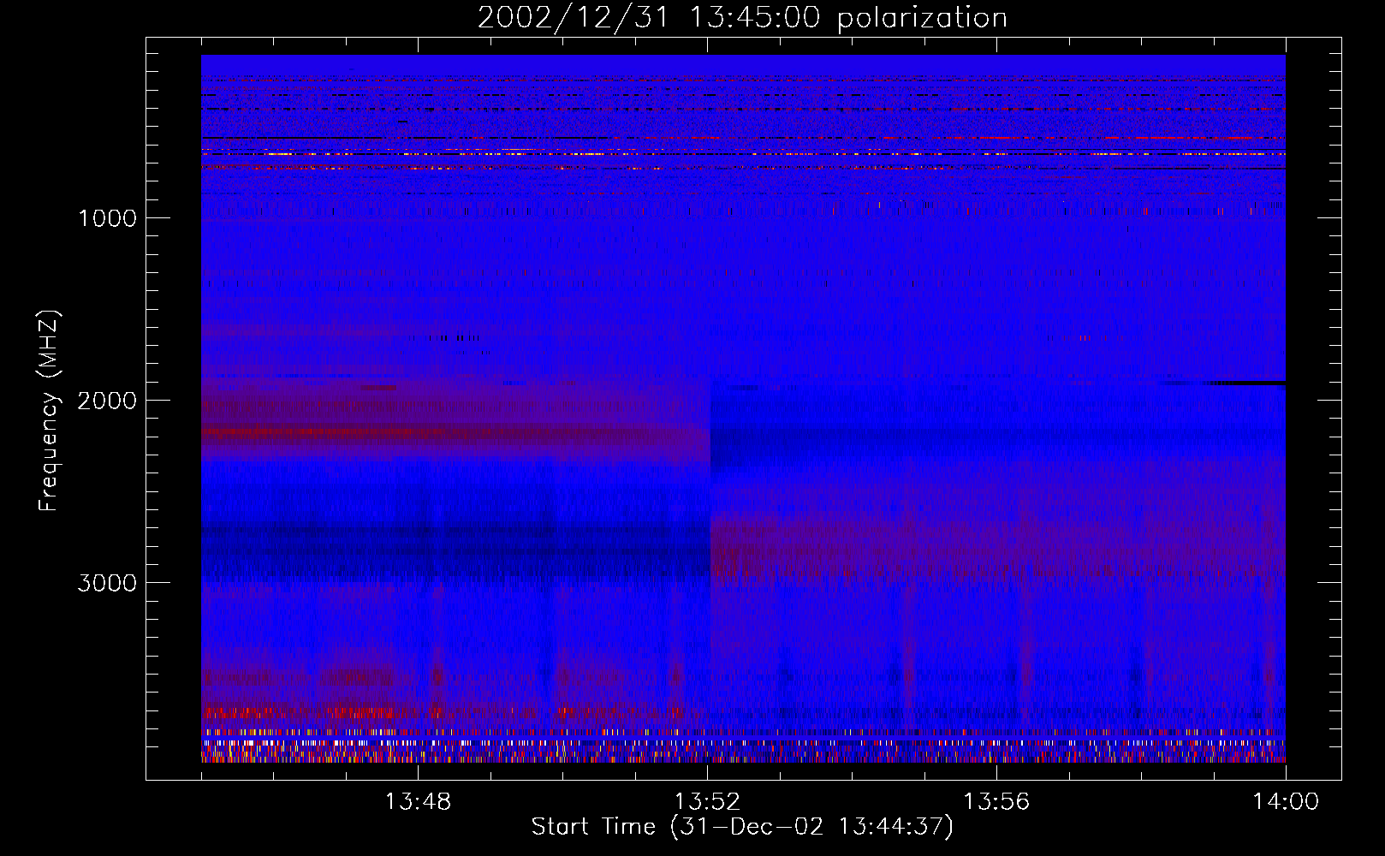Click the 'Frequency (MHZ)' axis label
This screenshot has height=856, width=1385.
(49, 411)
